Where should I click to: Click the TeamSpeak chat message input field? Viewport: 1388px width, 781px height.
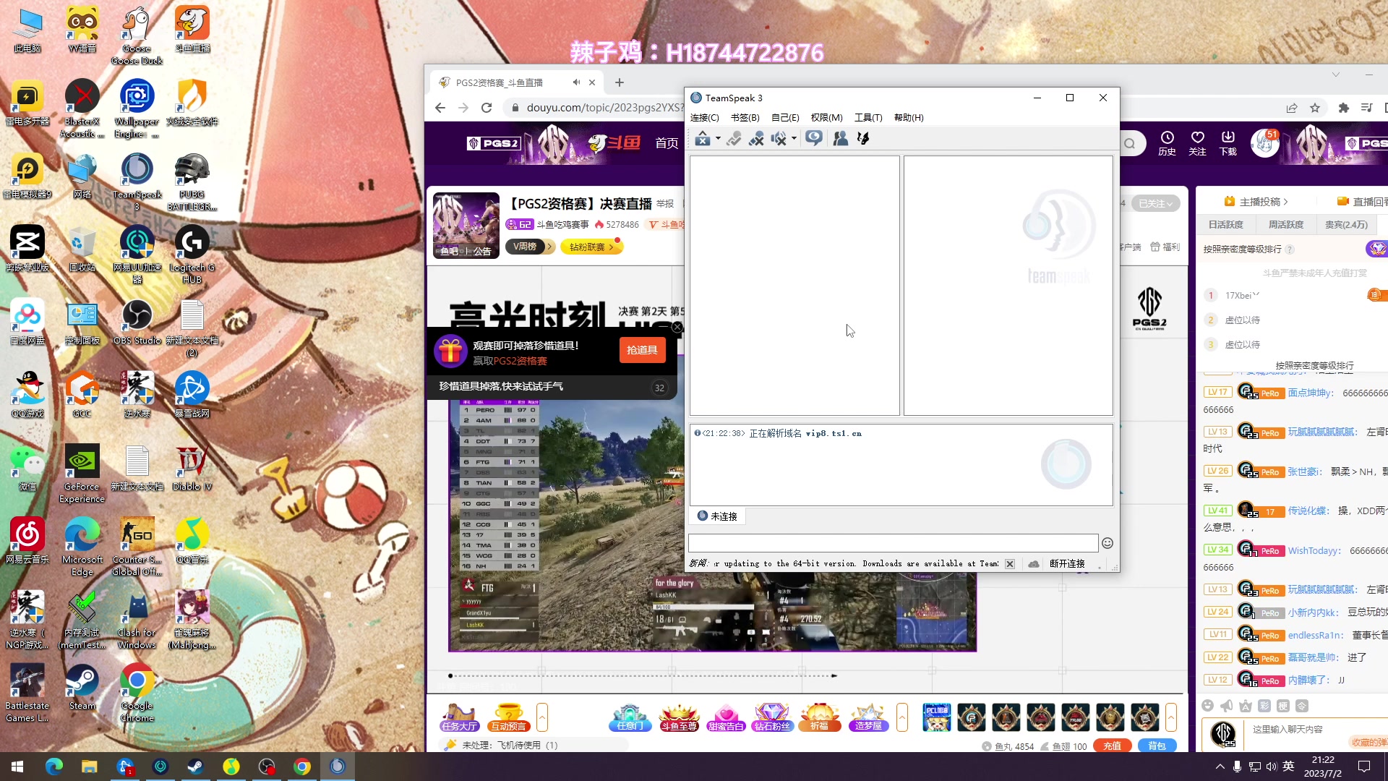893,543
